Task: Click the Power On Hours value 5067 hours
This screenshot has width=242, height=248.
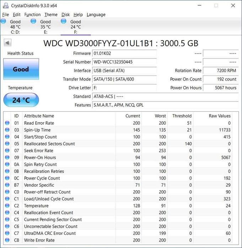Action: coord(221,88)
